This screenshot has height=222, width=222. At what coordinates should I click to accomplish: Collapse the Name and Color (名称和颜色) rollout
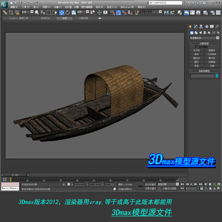point(204,71)
